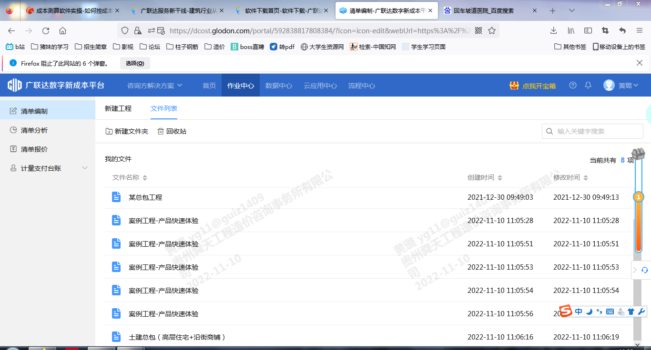Click the Sogou keyboard icon

click(610, 311)
